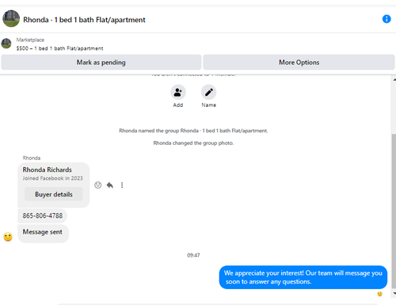The image size is (396, 305).
Task: Click the 'Marketplace' label above the listing
Action: (30, 40)
